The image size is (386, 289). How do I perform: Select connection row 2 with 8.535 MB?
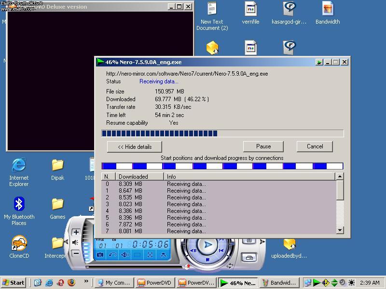click(219, 197)
